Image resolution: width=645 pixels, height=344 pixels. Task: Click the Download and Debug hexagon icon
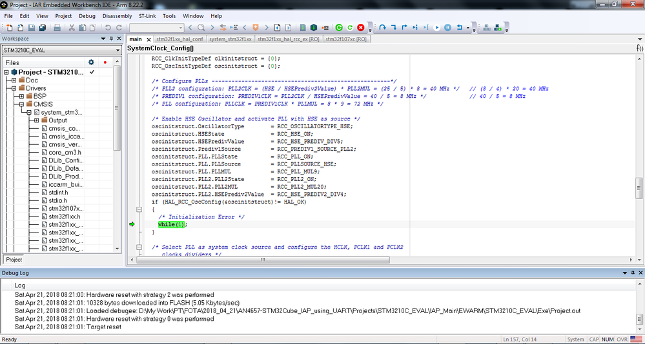pos(314,28)
